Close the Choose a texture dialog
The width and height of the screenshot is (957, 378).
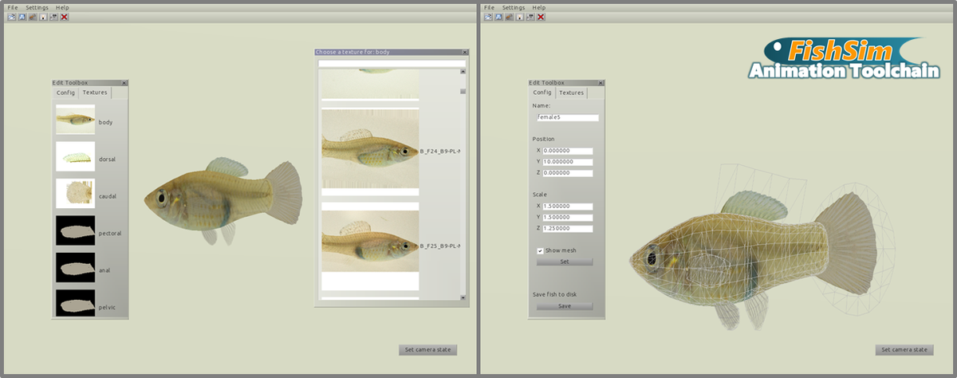[466, 52]
